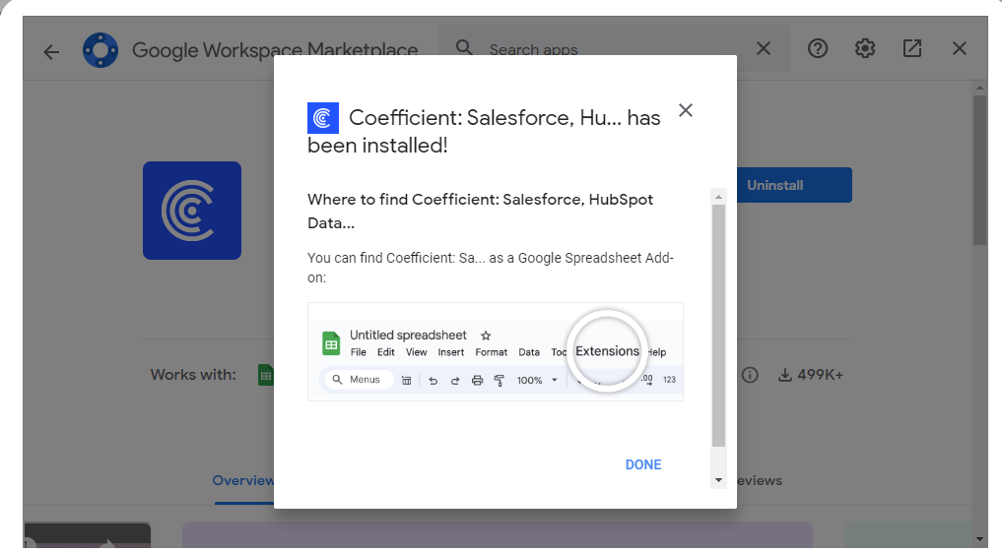Click page scrollbar up arrow

click(979, 87)
